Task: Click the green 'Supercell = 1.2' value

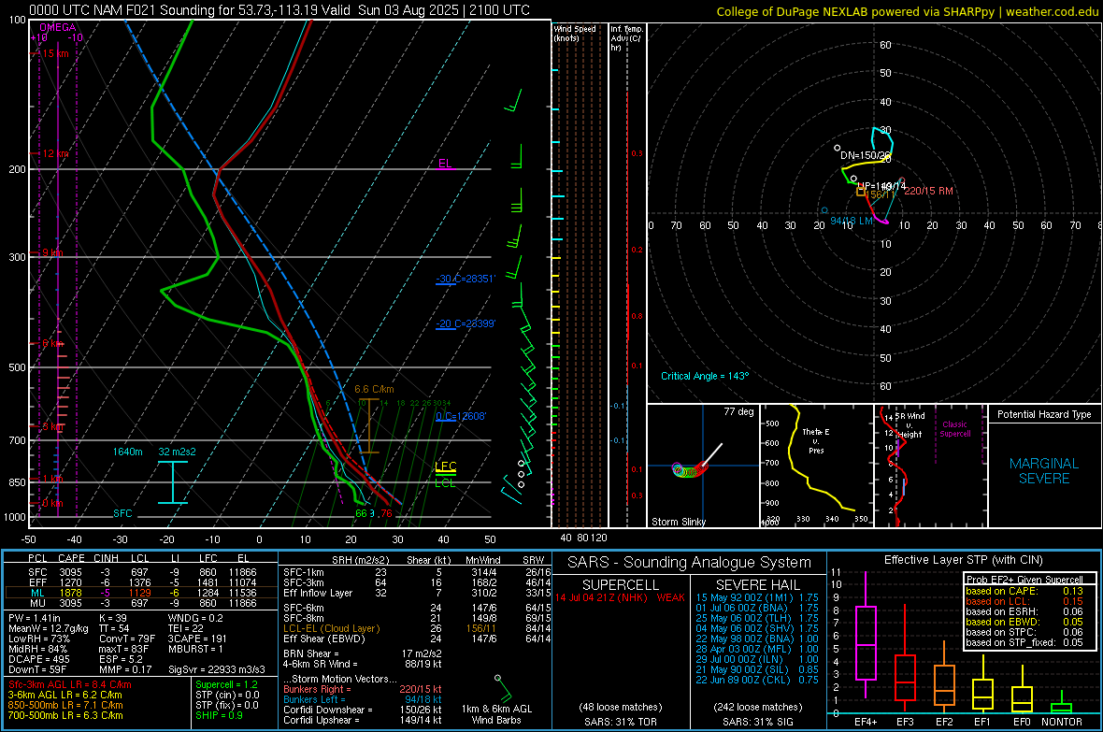Action: tap(226, 685)
